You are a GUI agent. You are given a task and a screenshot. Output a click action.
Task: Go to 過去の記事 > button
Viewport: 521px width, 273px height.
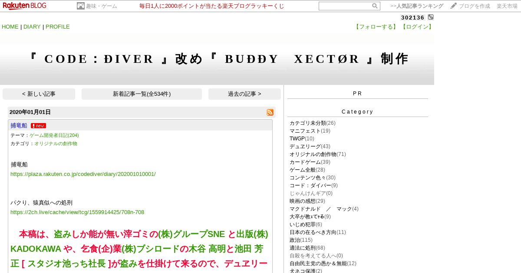(x=244, y=94)
